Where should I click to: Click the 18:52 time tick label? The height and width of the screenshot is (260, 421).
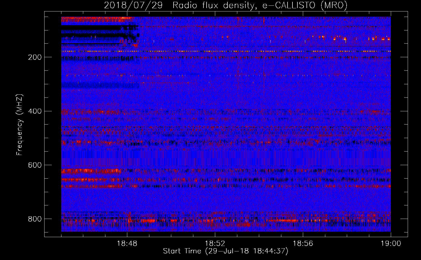[x=215, y=244]
